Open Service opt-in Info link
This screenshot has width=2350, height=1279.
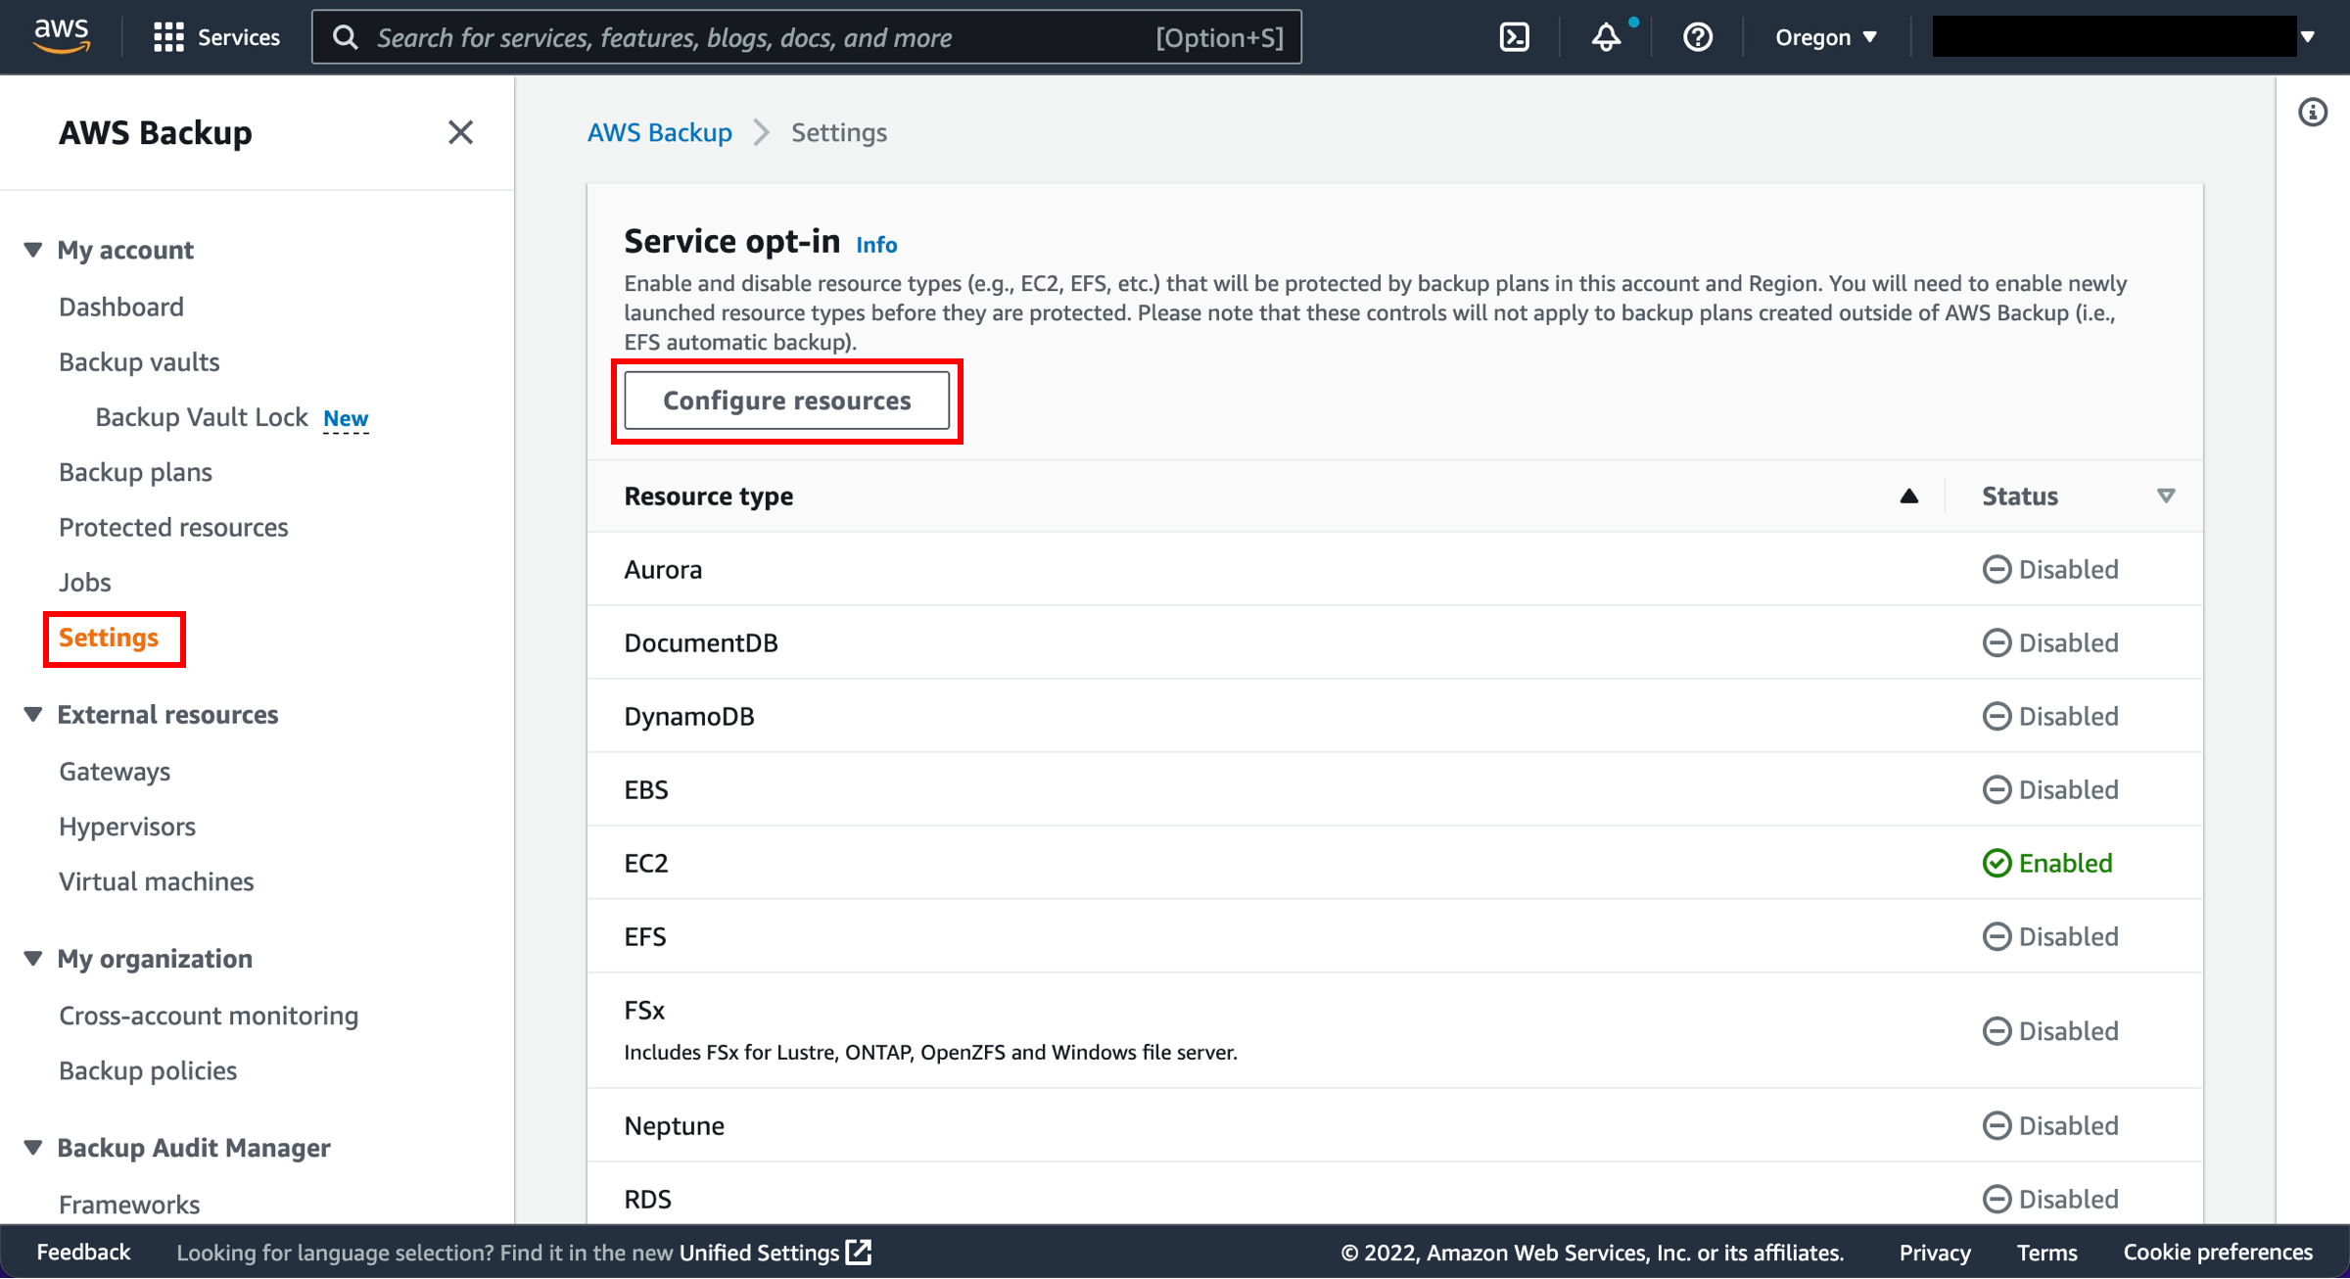point(876,245)
